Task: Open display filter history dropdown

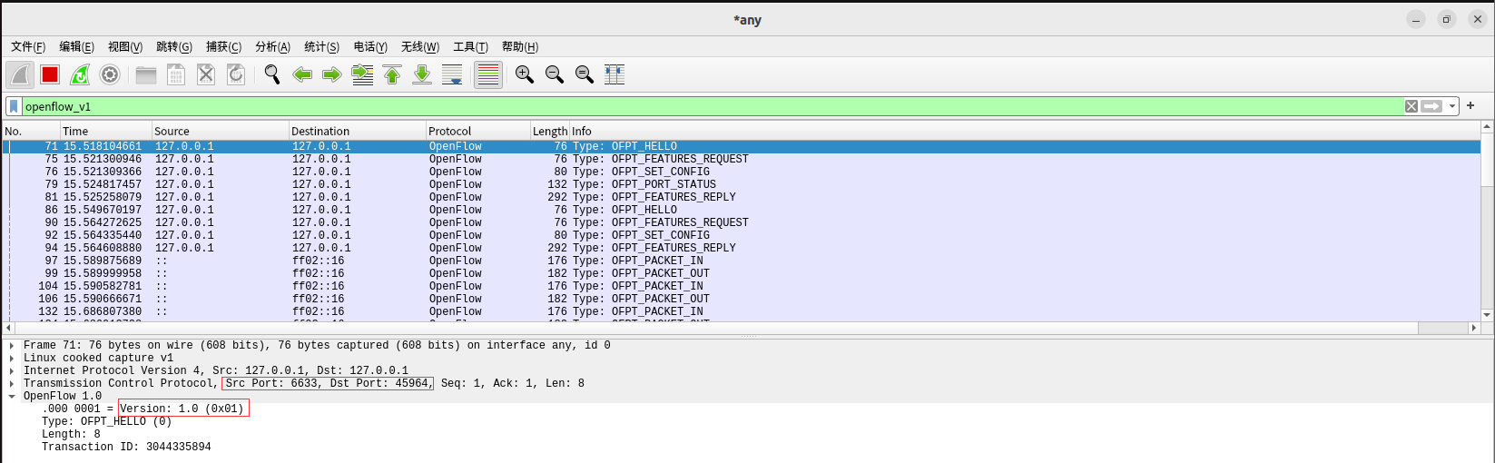Action: pos(1452,106)
